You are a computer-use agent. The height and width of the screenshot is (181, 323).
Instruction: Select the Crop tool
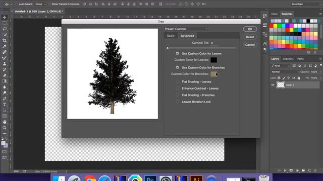(5, 40)
